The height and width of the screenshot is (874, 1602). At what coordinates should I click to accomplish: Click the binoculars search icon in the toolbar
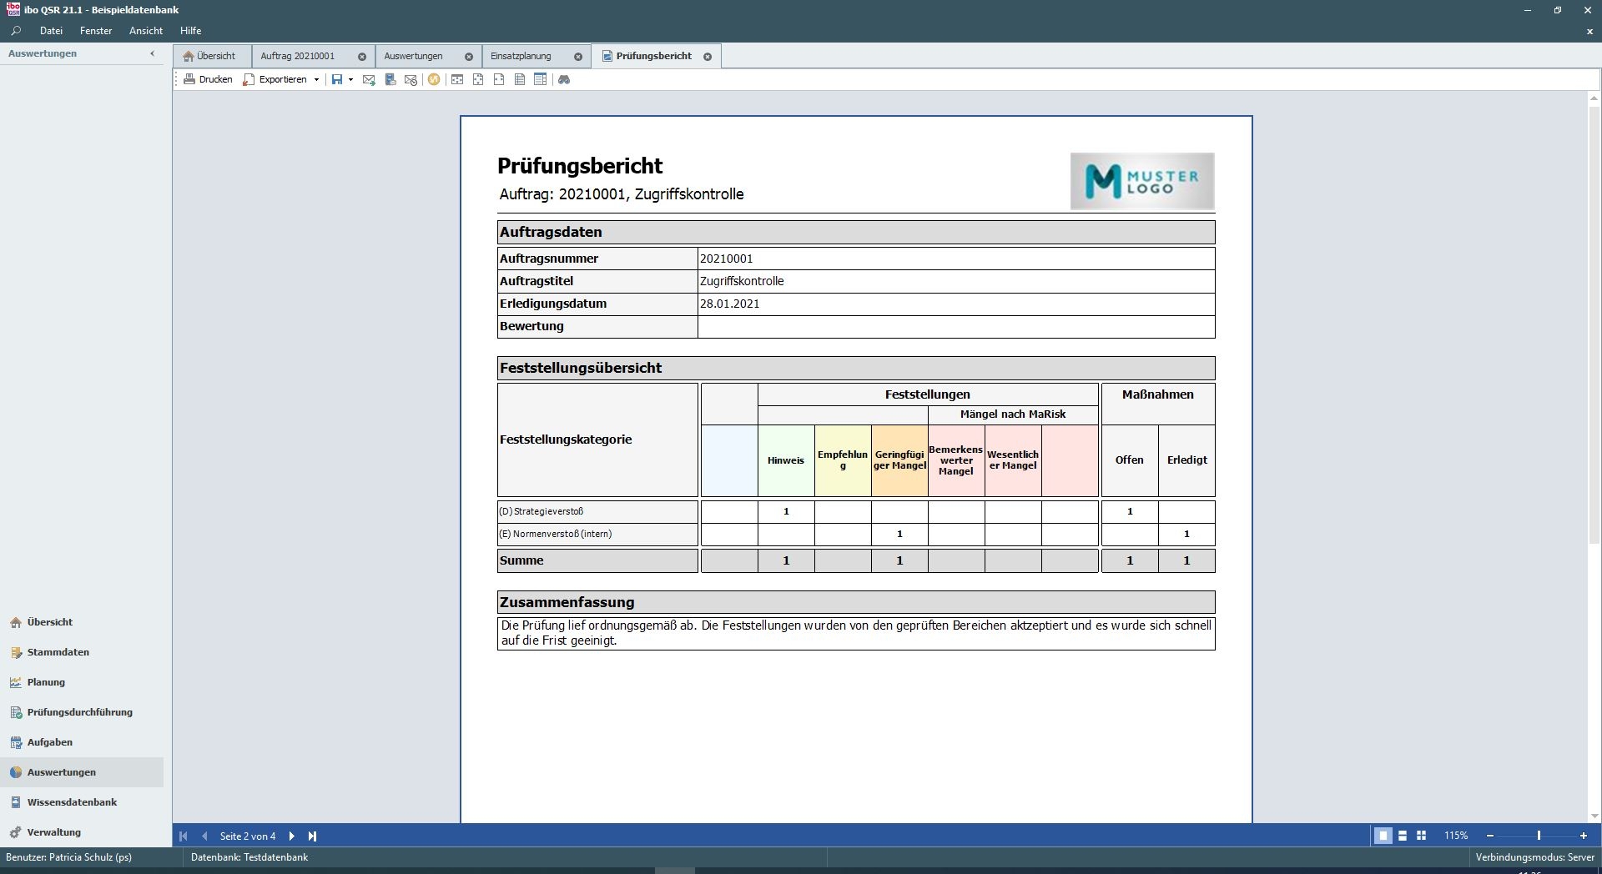click(x=564, y=79)
